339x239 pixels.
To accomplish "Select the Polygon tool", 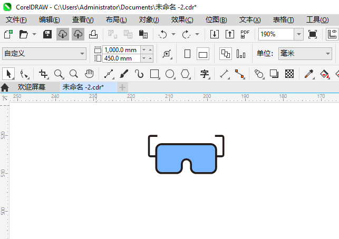I will [185, 74].
